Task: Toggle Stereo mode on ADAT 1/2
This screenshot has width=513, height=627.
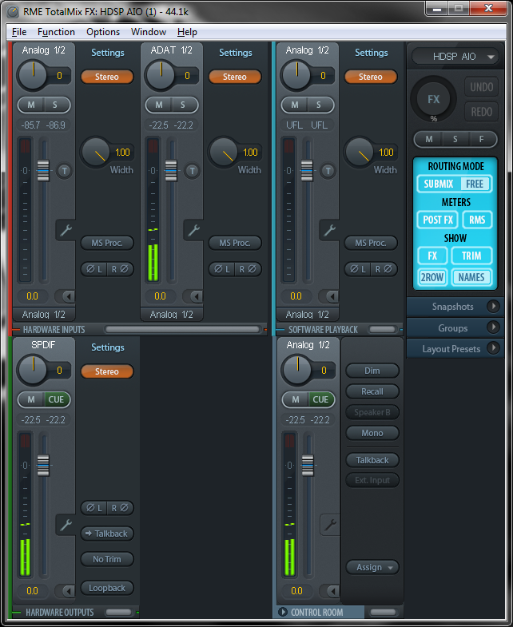Action: coord(235,77)
